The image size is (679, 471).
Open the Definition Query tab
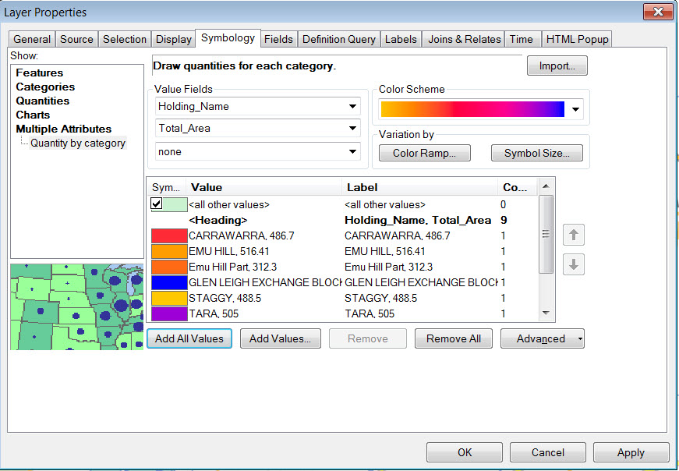pos(338,39)
